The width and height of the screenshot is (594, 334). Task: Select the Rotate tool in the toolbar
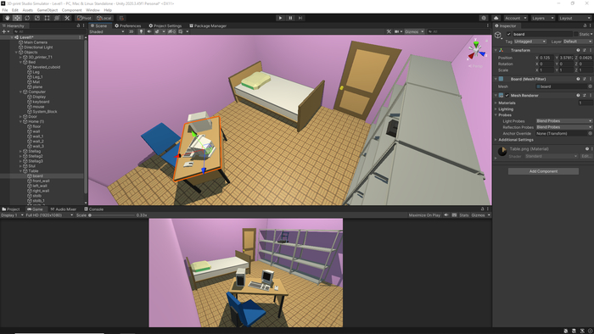coord(27,18)
